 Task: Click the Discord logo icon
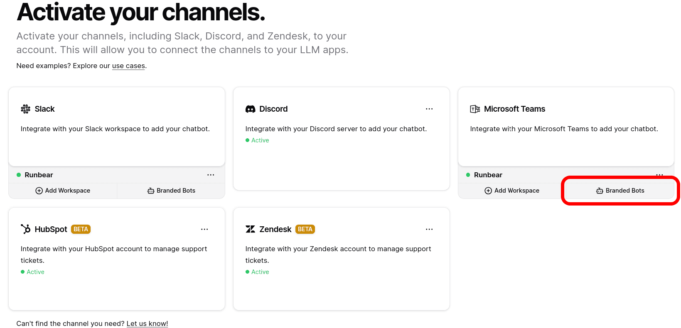(250, 109)
